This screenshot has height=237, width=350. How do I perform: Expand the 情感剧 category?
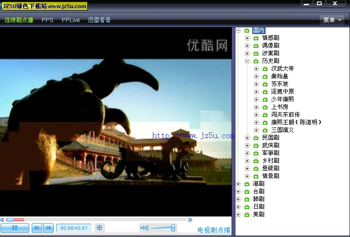pyautogui.click(x=247, y=38)
